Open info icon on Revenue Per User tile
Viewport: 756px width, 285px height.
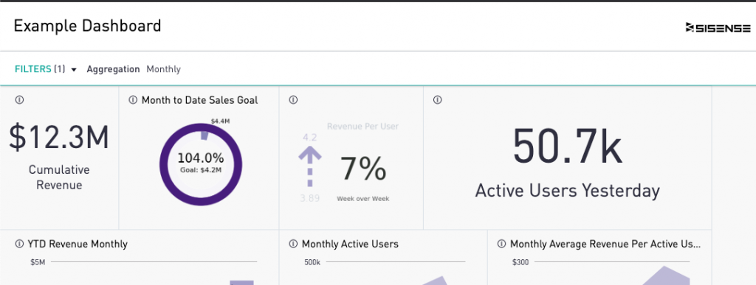[292, 100]
